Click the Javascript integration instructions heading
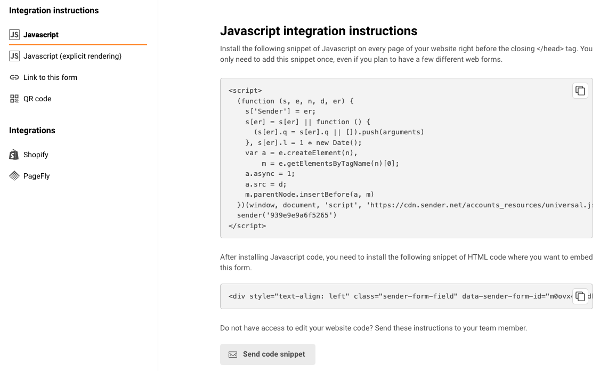The image size is (616, 371). click(319, 31)
